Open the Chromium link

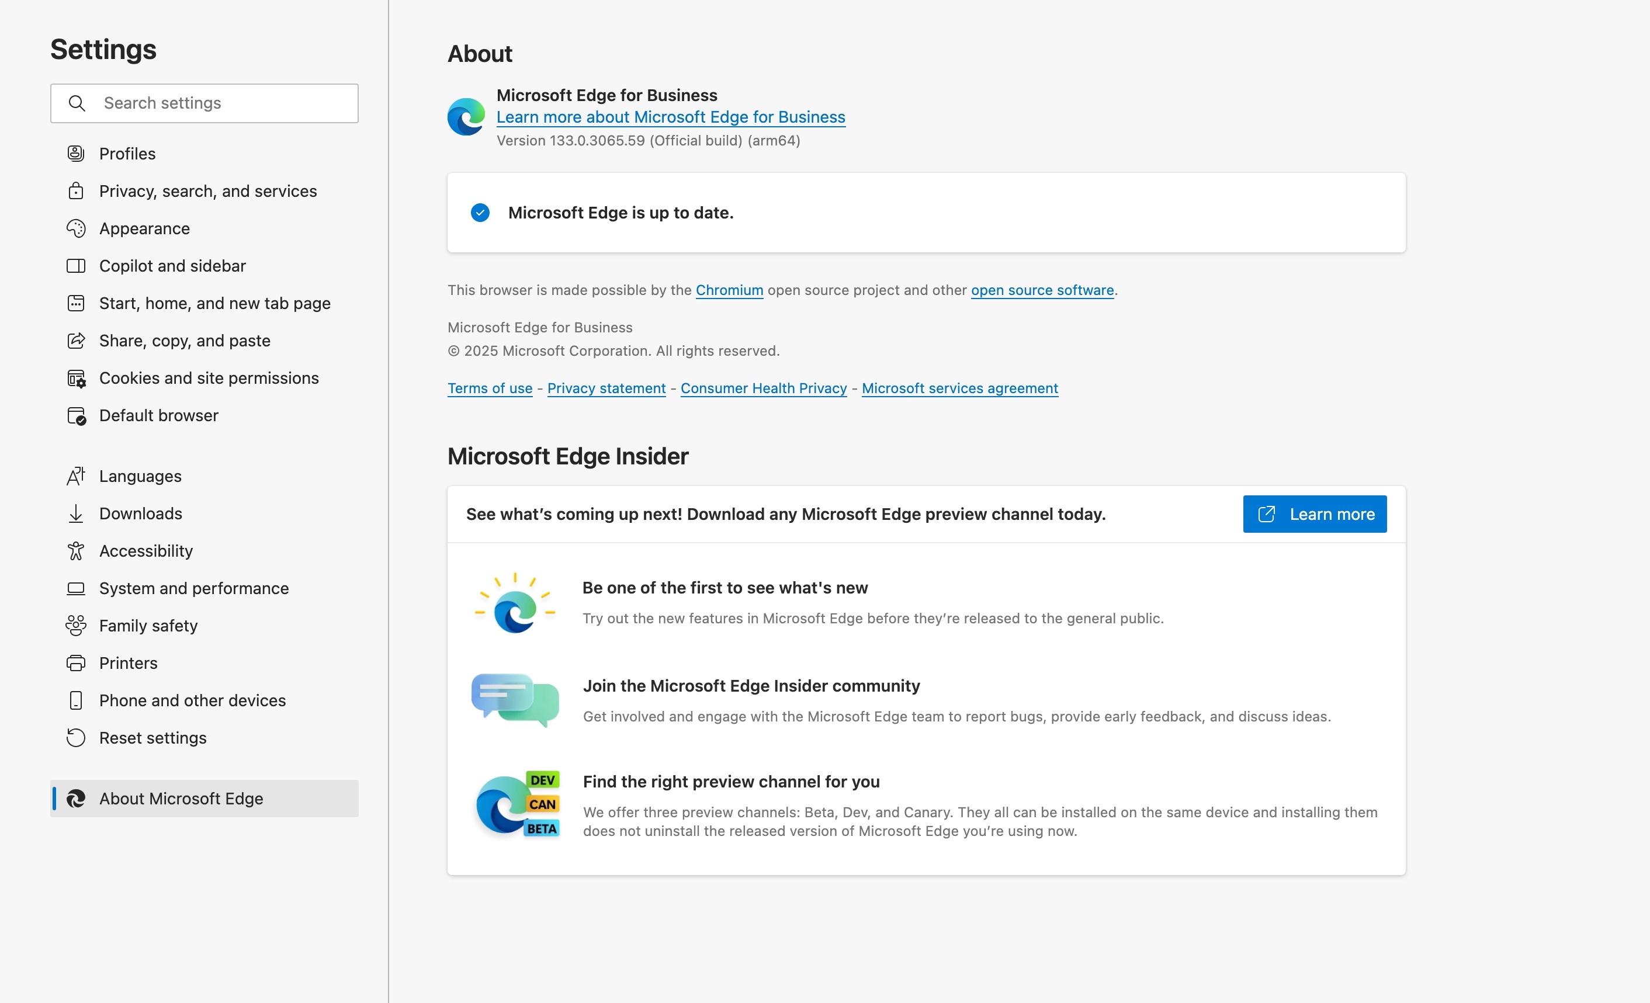(729, 290)
